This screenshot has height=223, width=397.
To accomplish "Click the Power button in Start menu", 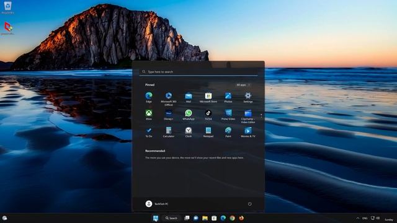I will 249,204.
